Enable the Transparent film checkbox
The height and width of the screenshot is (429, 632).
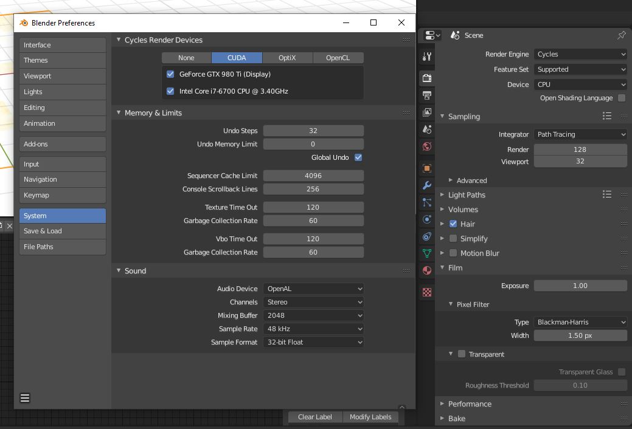[x=462, y=354]
